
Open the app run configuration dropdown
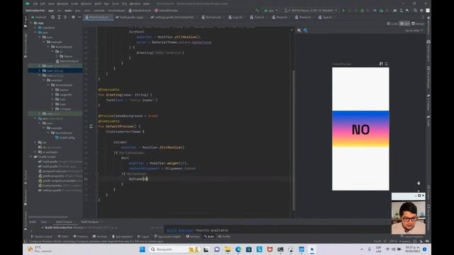(271, 11)
